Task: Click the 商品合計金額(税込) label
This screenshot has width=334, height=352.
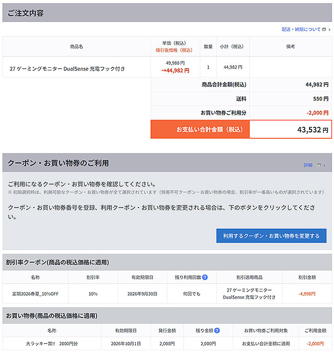Action: [x=224, y=84]
